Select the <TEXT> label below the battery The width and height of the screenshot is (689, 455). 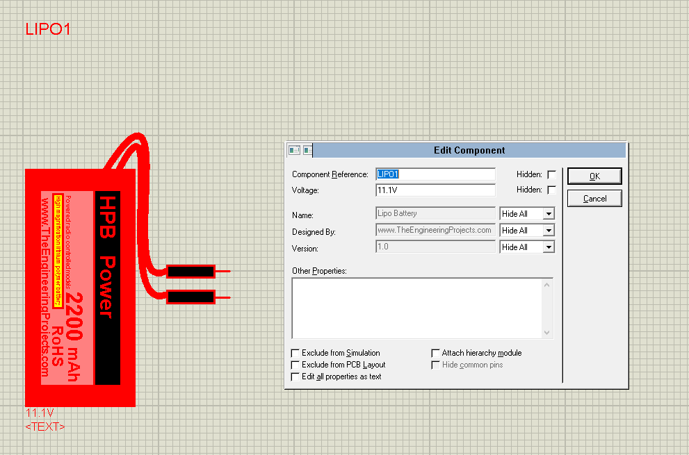tap(44, 427)
